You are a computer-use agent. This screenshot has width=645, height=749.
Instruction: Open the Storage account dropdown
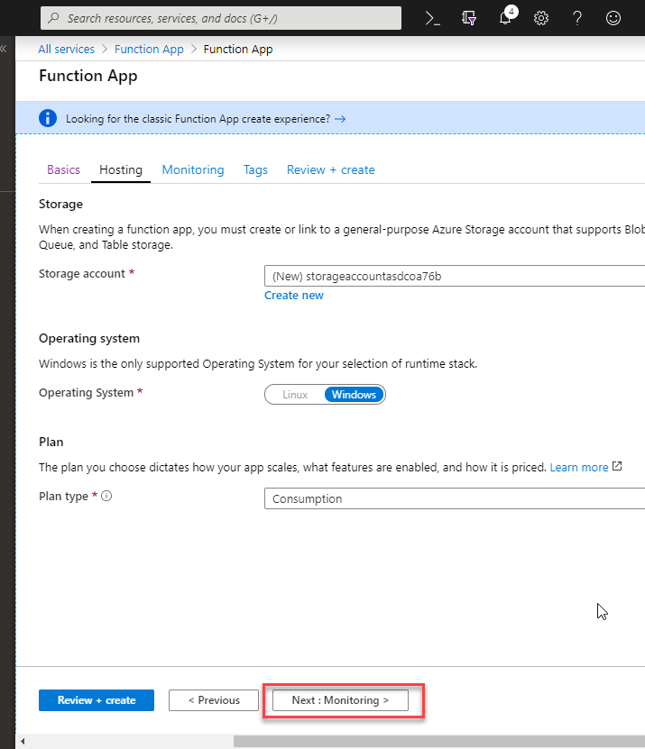tap(455, 276)
